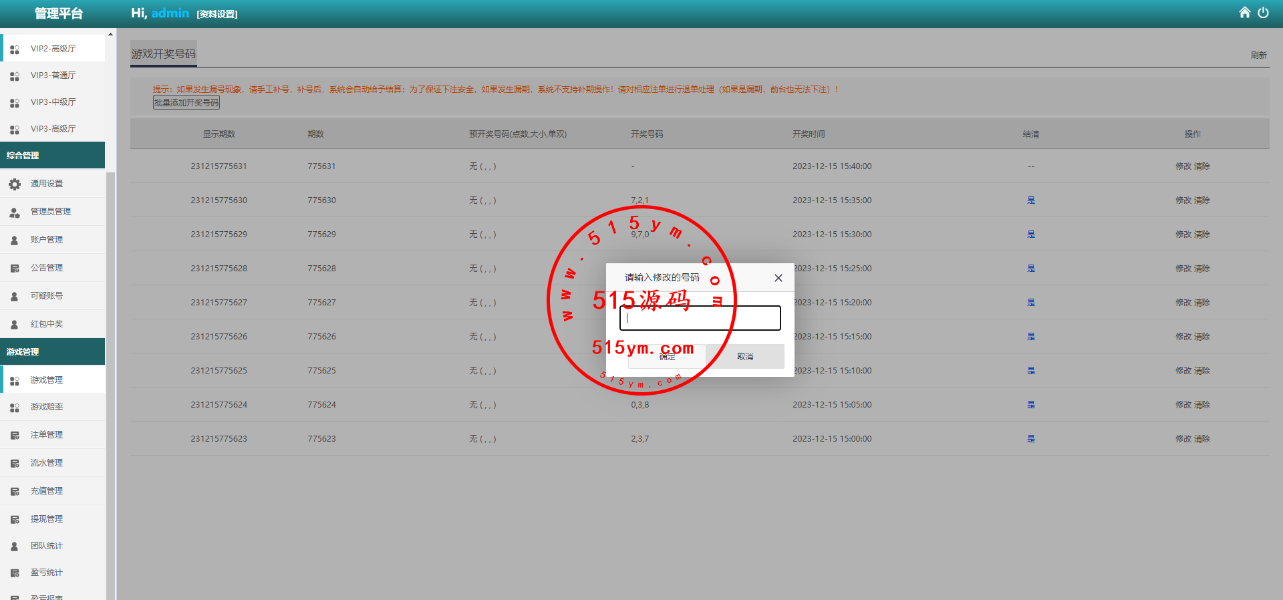Open 游戏管理 in the sidebar
Screen dimensions: 1283x600
pos(47,380)
